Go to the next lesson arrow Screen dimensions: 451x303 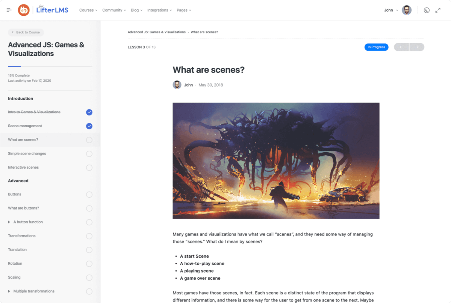417,47
